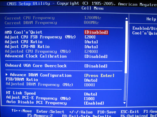This screenshot has width=157, height=117.
Task: Click the Adjusted CPU Frequency (MHz) label
Action: tap(38, 51)
